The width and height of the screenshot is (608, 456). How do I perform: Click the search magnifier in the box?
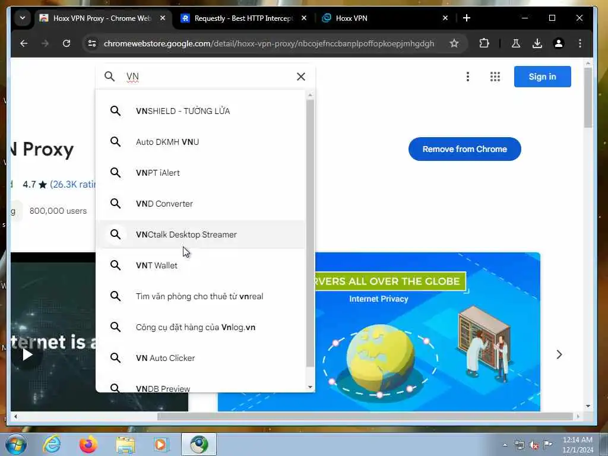click(110, 77)
